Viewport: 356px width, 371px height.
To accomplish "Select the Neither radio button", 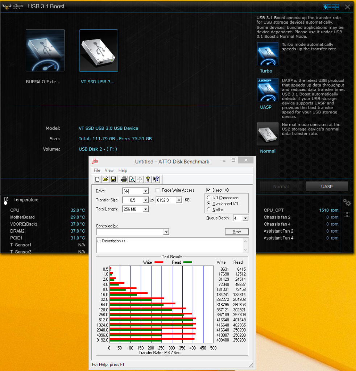I will coord(208,209).
